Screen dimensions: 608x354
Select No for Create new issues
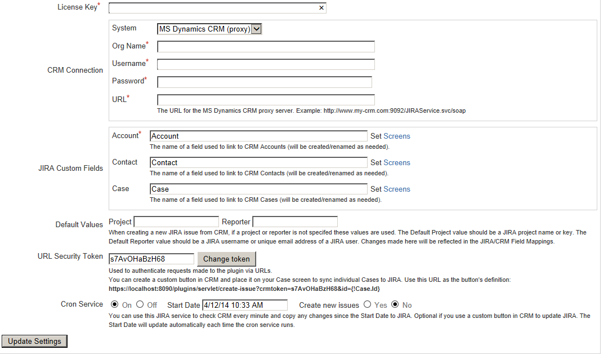point(395,304)
